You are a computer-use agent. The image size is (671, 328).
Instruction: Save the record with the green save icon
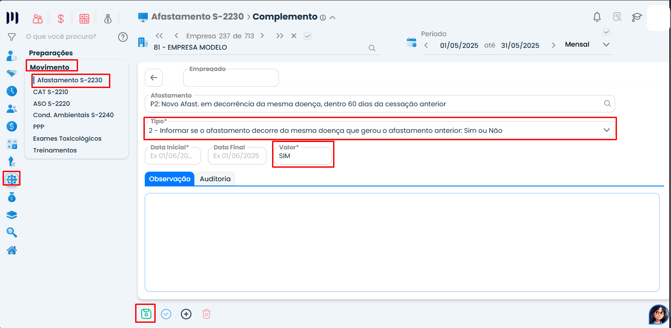146,314
